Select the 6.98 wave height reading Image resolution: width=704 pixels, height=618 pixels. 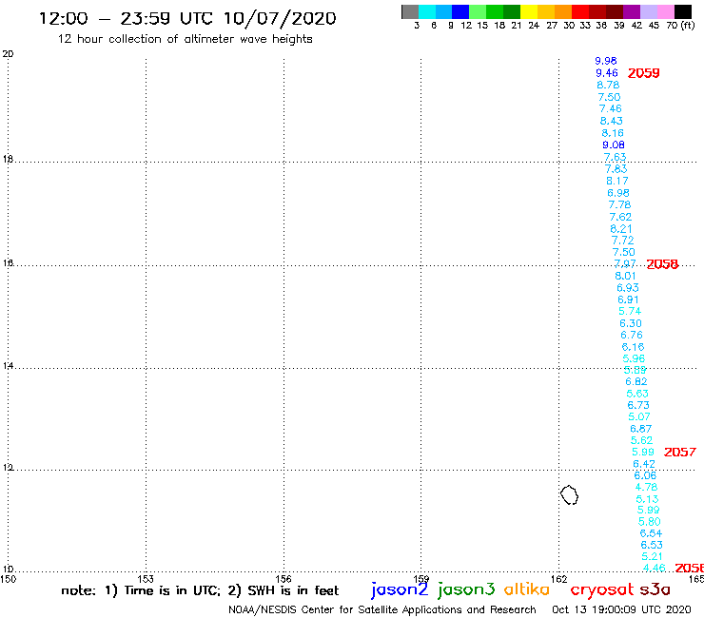pos(618,193)
